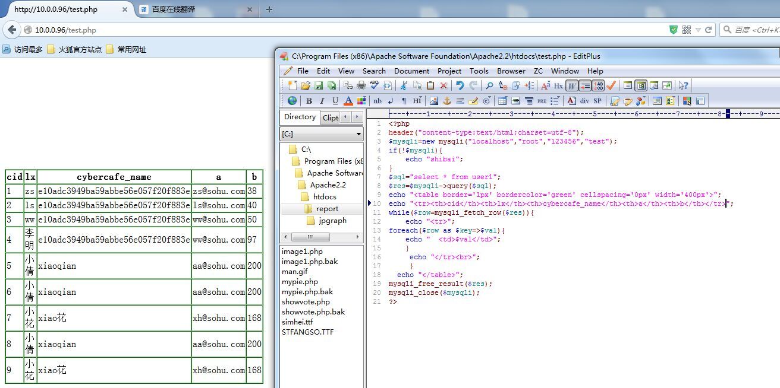Image resolution: width=780 pixels, height=388 pixels.
Task: Toggle Auto Indent button
Action: tap(585, 85)
